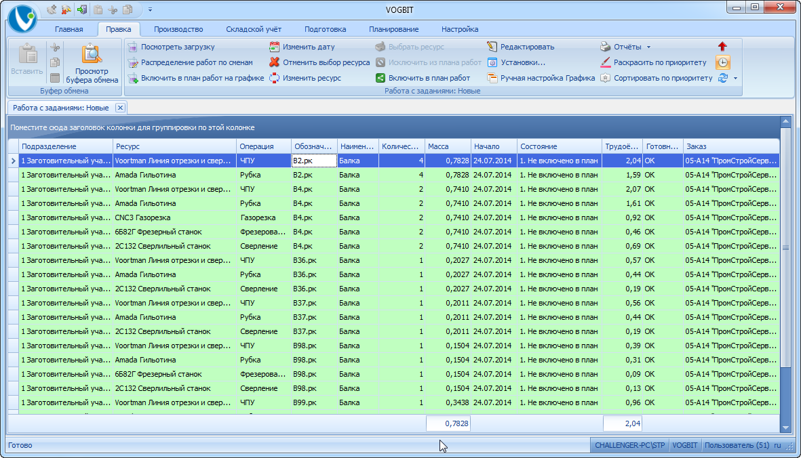Click Изменить дату calendar icon
The width and height of the screenshot is (801, 458).
point(274,47)
